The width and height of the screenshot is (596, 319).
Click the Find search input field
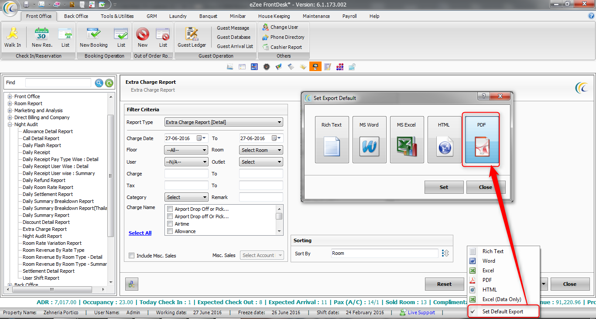click(58, 82)
